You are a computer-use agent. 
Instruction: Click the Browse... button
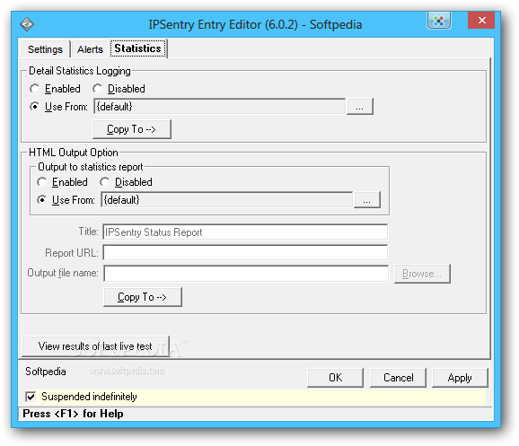422,274
